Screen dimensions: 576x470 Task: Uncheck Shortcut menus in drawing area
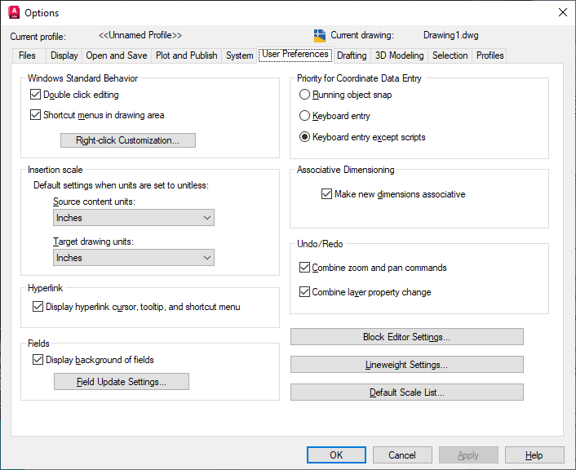(35, 115)
